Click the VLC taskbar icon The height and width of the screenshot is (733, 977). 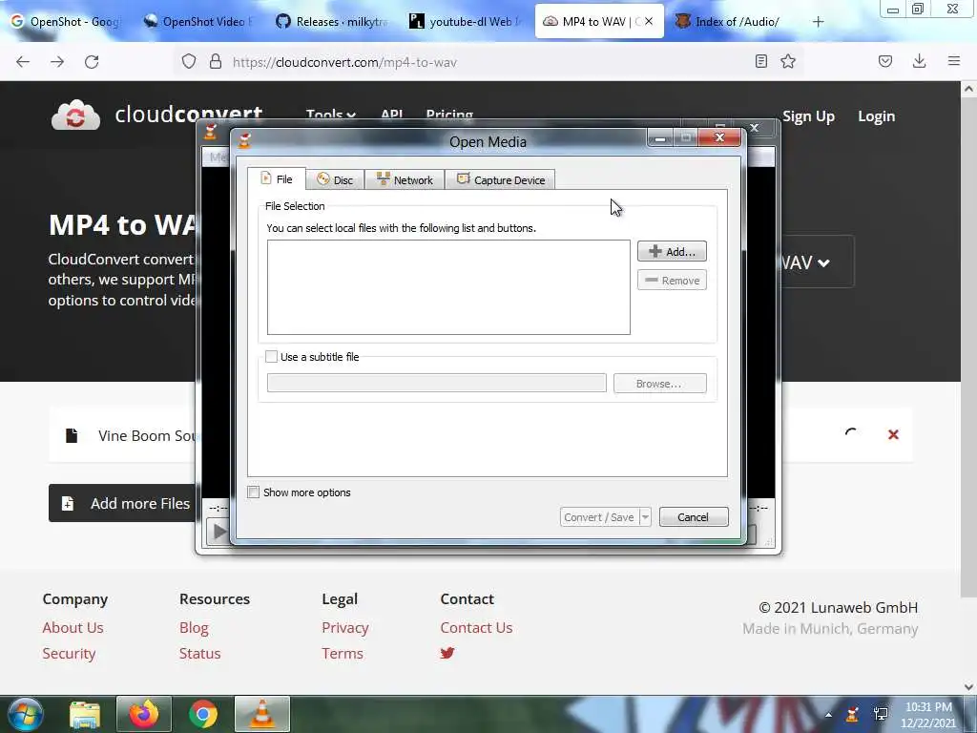pyautogui.click(x=262, y=714)
